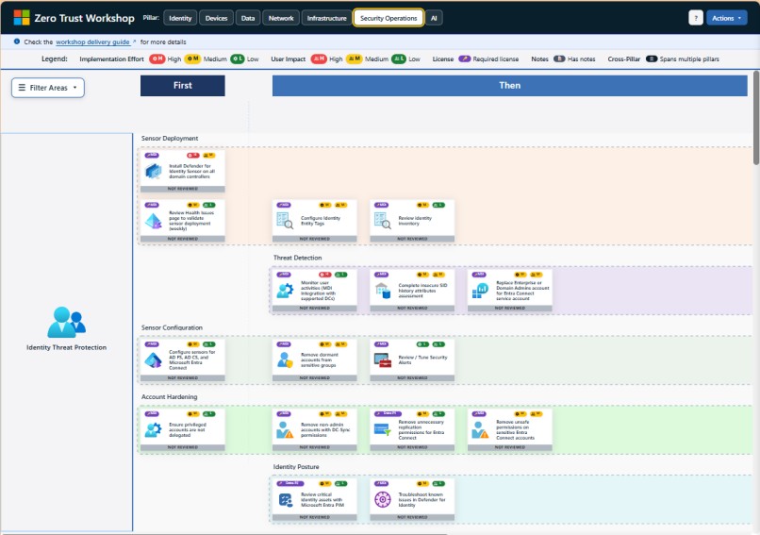Click the help question mark button
The image size is (760, 535).
point(696,18)
